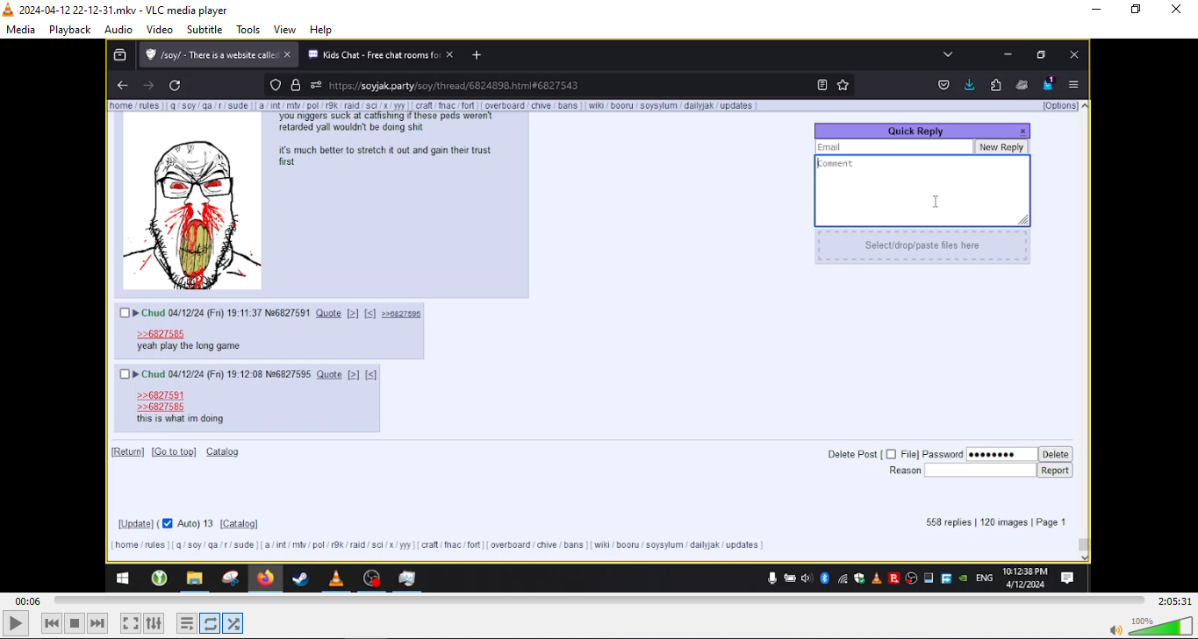Stop playback with the Stop button
The image size is (1198, 639).
[x=75, y=623]
